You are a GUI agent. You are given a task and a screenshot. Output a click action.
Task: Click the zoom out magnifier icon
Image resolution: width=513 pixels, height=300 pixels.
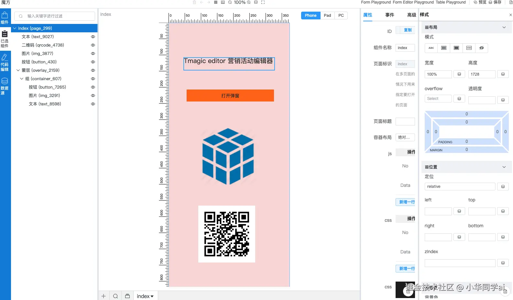click(230, 2)
